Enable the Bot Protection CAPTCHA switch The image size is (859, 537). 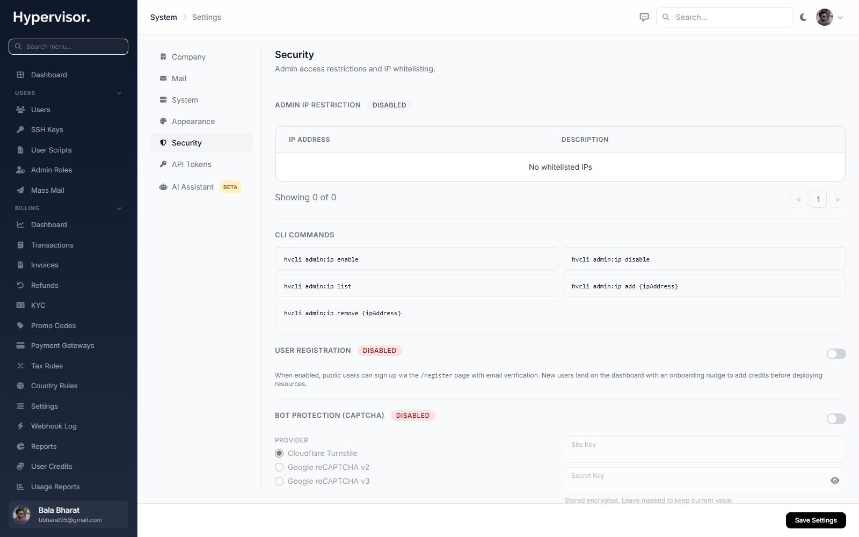pos(836,419)
